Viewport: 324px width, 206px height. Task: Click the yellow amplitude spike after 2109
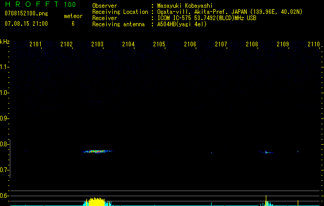[298, 203]
